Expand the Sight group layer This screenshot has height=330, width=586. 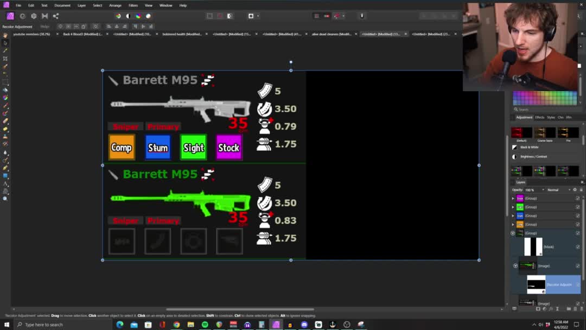pyautogui.click(x=513, y=207)
